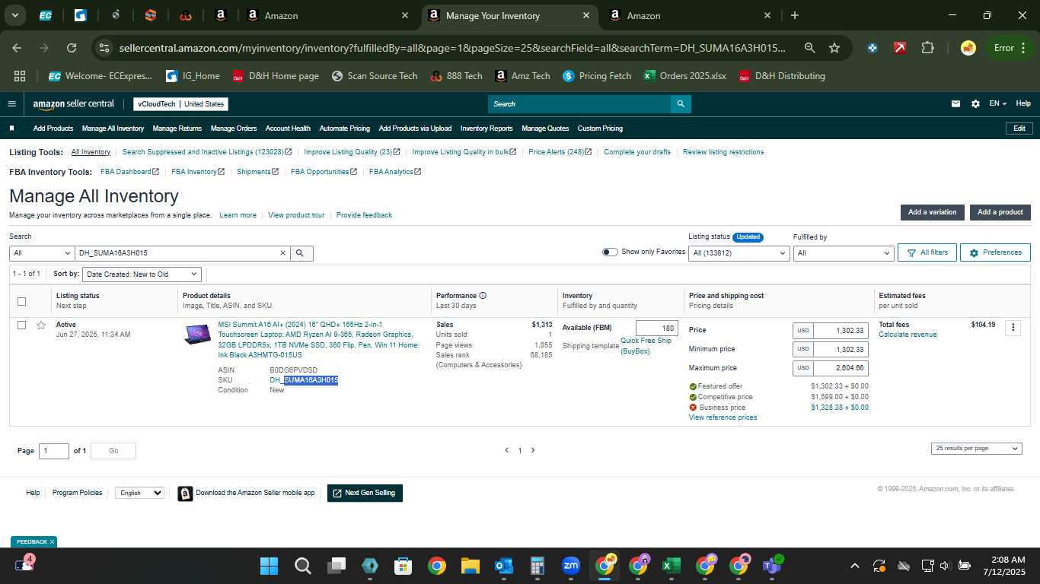Click the Add a product button
This screenshot has height=584, width=1040.
[1000, 212]
